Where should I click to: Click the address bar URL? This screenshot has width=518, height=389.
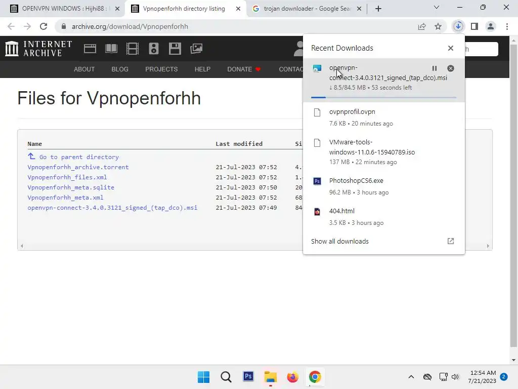[130, 26]
